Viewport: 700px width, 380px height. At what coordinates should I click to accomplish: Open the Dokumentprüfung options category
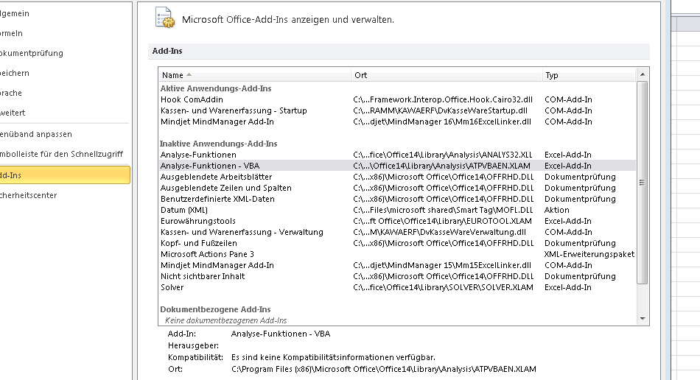pyautogui.click(x=32, y=53)
